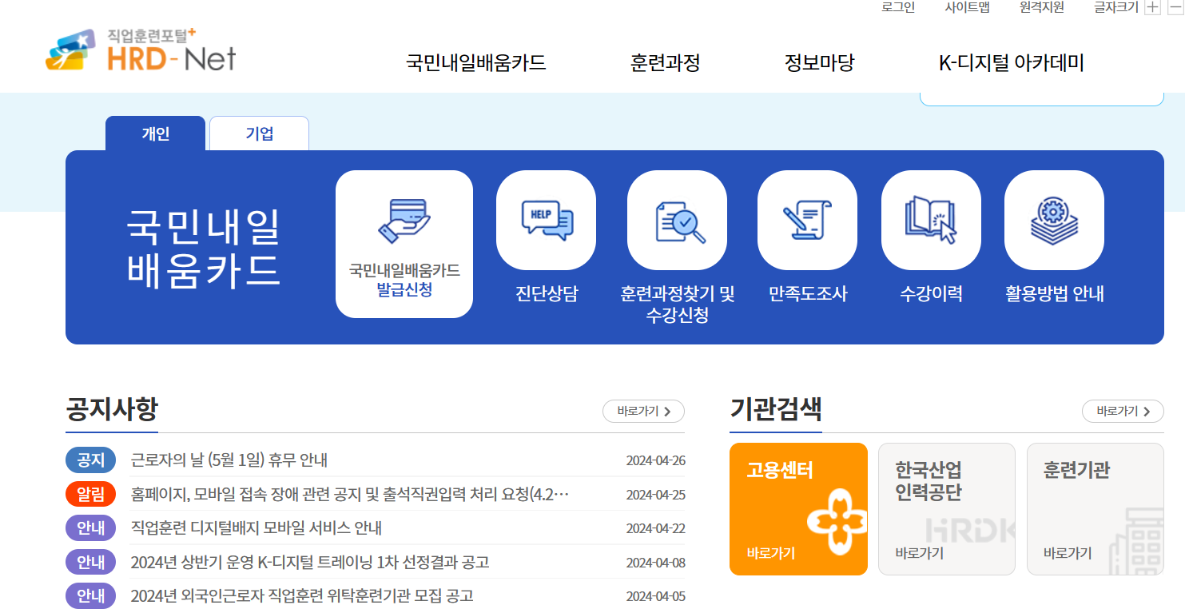1185x613 pixels.
Task: Open 국민내일배움카드 발급신청 card icon
Action: point(404,244)
